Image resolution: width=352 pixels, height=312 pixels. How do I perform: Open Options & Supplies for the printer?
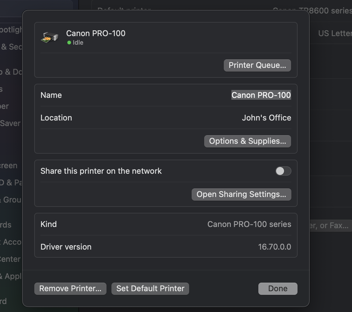click(247, 141)
